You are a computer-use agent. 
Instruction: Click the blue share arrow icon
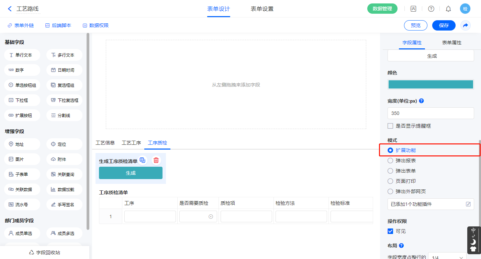pyautogui.click(x=466, y=25)
